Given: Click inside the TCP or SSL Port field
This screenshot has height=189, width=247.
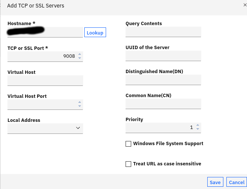Looking at the screenshot, I should [41, 56].
